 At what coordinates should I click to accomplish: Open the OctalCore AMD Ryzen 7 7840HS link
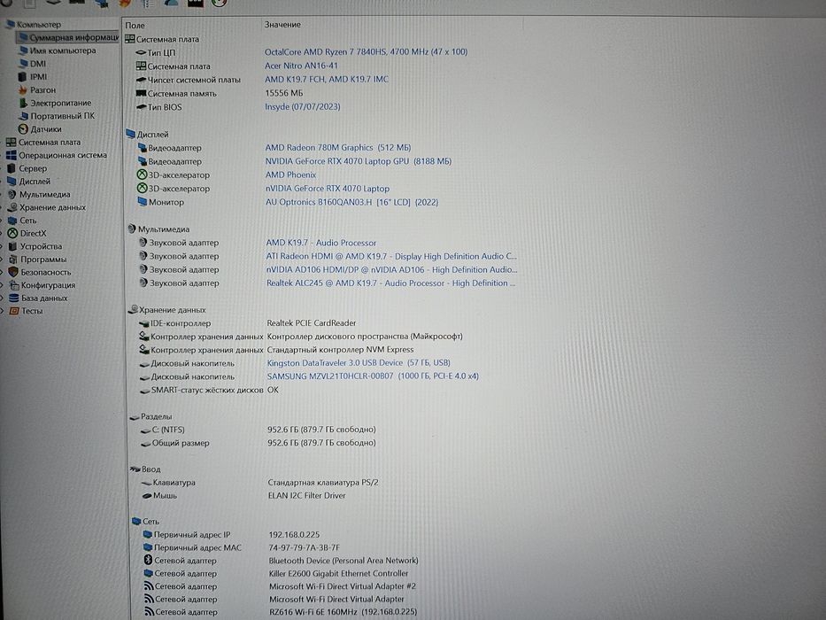tap(367, 51)
